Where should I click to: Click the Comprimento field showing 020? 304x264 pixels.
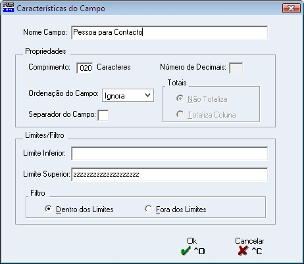[85, 68]
